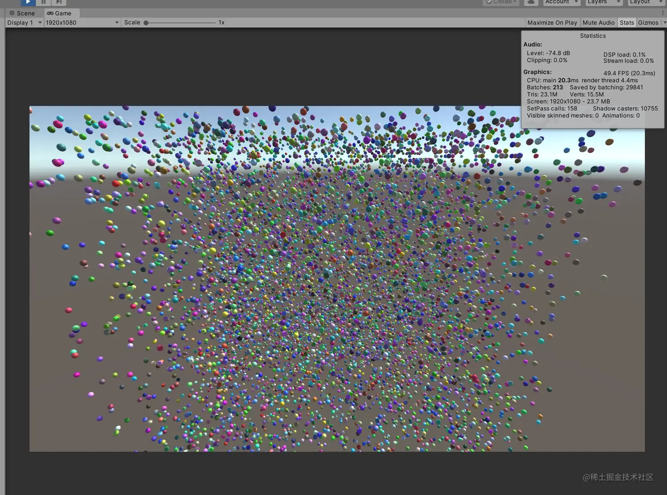Open the Game view tab
Viewport: 667px width, 495px height.
[x=59, y=13]
